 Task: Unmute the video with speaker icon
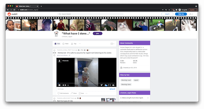[113, 85]
